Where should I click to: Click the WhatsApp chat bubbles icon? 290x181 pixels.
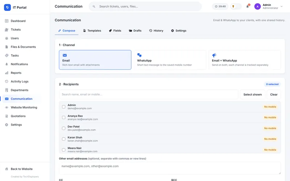pos(139,55)
